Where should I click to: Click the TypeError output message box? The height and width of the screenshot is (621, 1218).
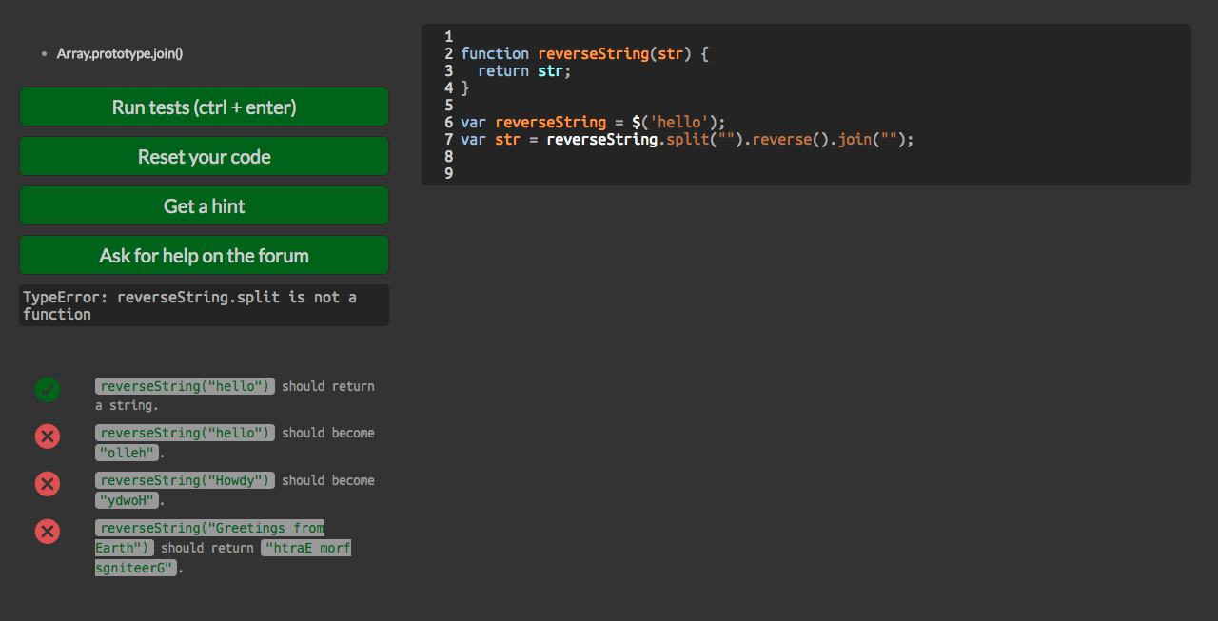tap(204, 305)
